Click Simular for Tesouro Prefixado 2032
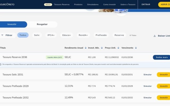 pyautogui.click(x=148, y=98)
